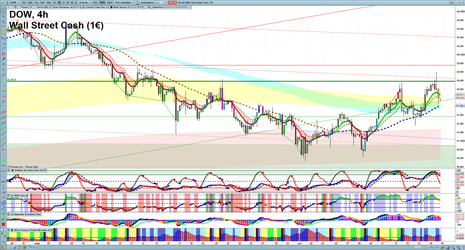Click the scrollbar left arrow at bottom
The height and width of the screenshot is (250, 465).
[x=37, y=247]
